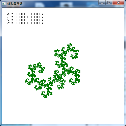Maximize the 畑政義写像 window

tap(109, 3)
